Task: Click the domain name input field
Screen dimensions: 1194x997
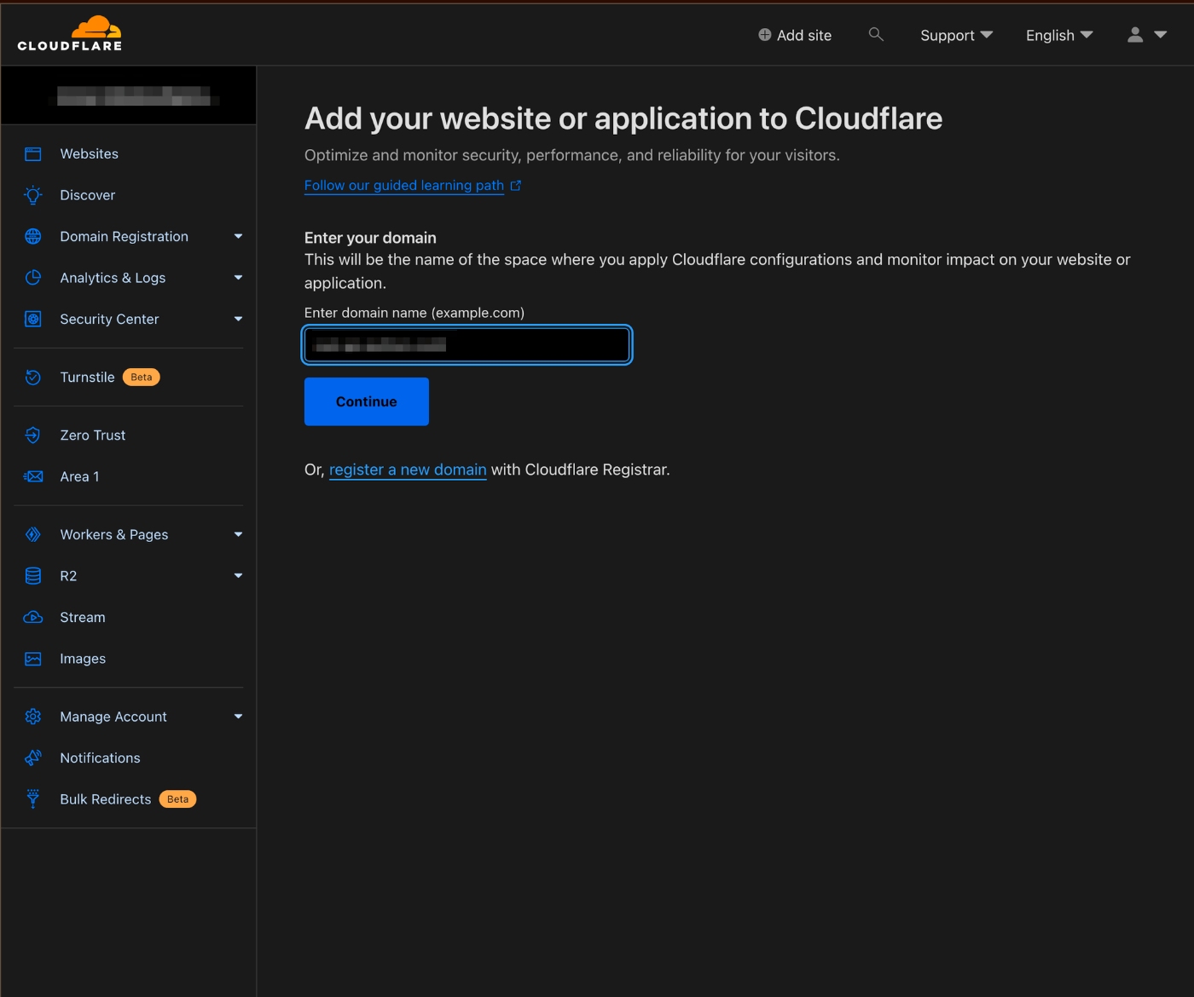Action: click(x=467, y=345)
